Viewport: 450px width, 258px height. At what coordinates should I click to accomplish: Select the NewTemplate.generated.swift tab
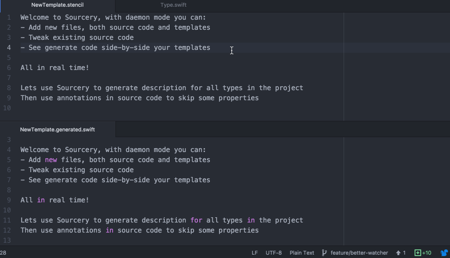click(x=58, y=129)
